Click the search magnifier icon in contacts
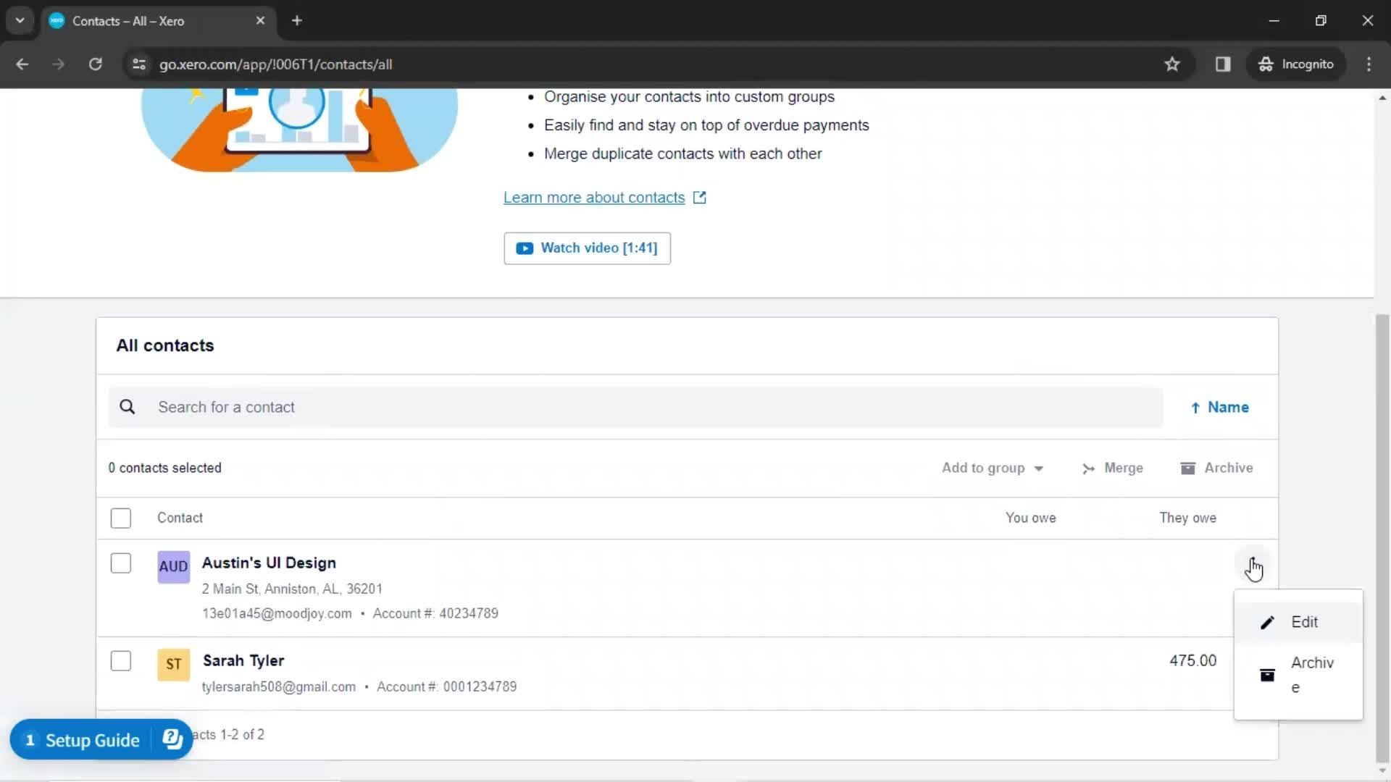1391x782 pixels. coord(128,407)
